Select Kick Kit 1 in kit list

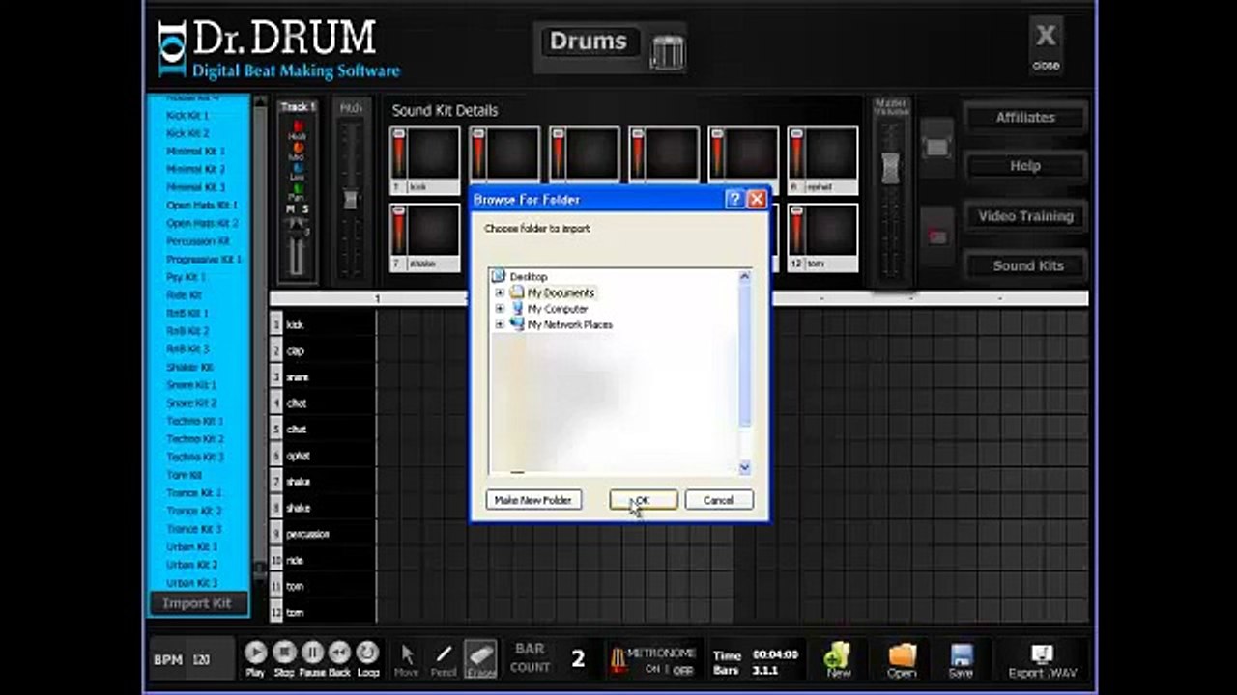click(187, 116)
